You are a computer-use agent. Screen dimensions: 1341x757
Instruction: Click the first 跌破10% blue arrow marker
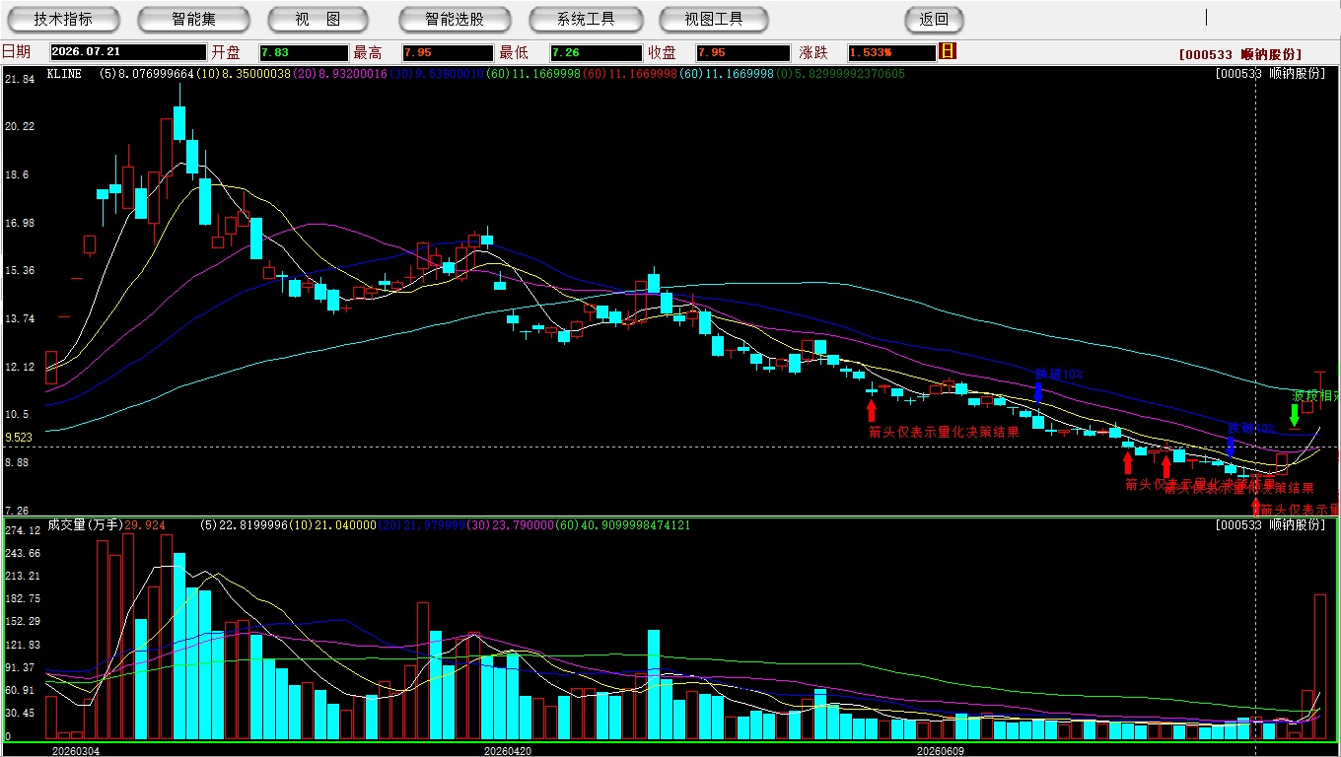[x=1038, y=391]
